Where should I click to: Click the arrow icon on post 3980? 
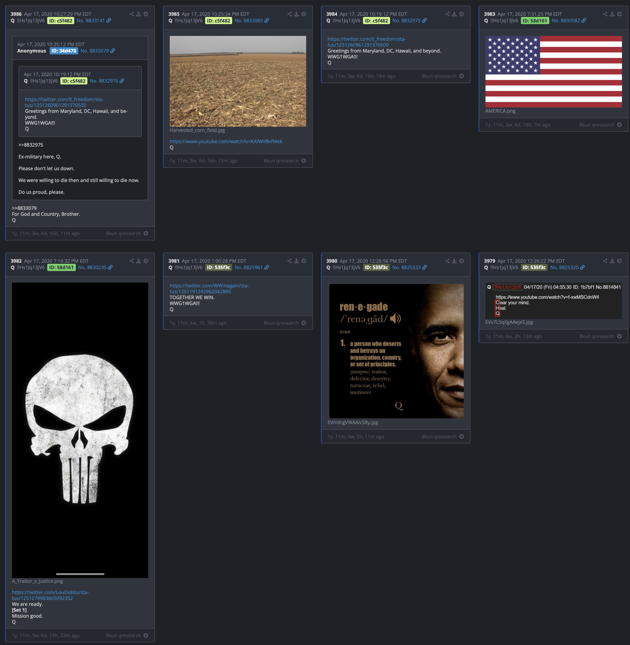pyautogui.click(x=462, y=261)
